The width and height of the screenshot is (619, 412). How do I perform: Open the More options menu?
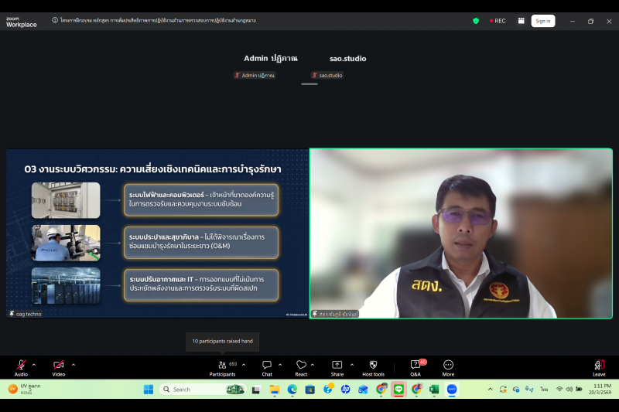448,366
